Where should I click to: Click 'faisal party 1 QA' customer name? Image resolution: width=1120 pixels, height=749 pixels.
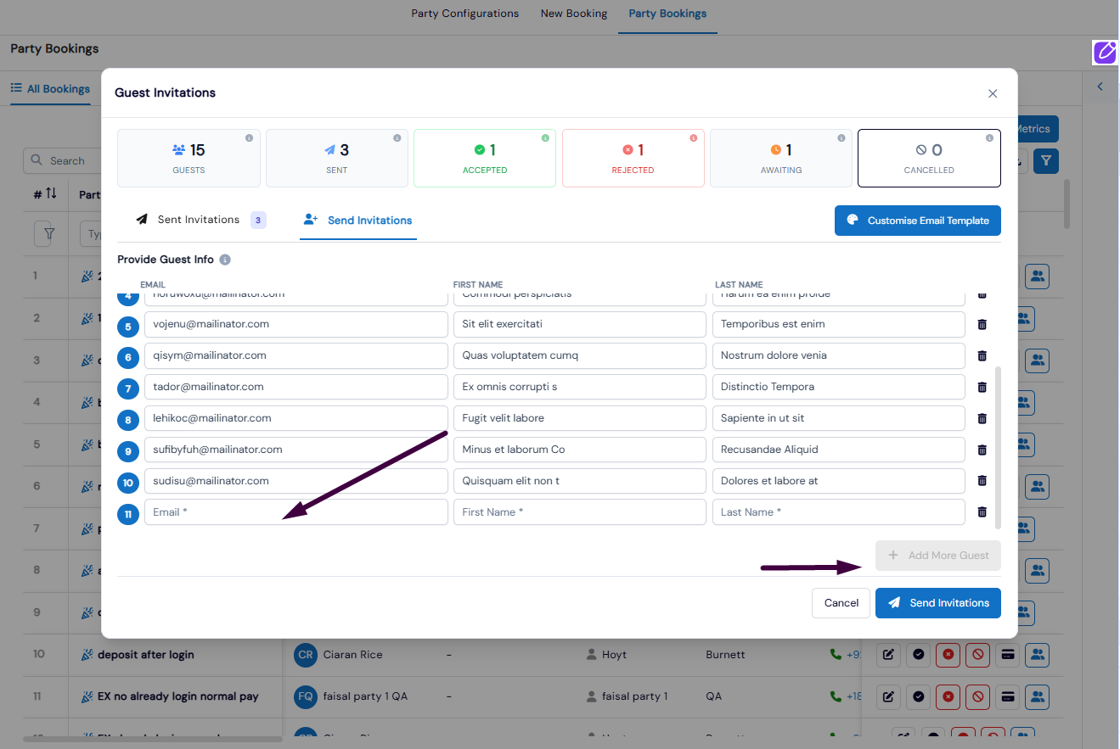[x=365, y=696]
